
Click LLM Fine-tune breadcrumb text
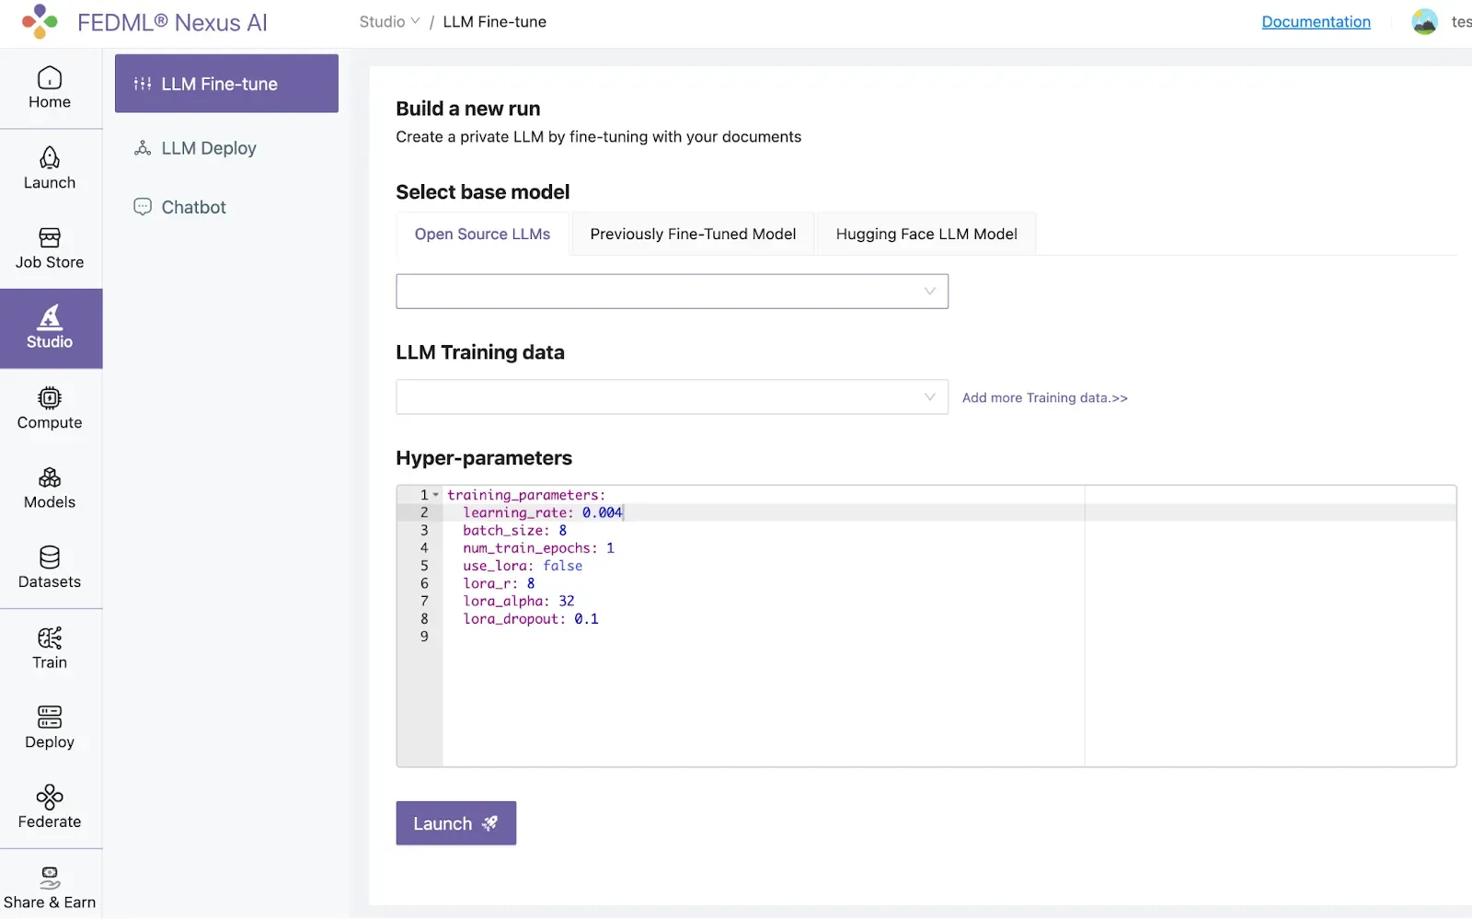pos(495,22)
